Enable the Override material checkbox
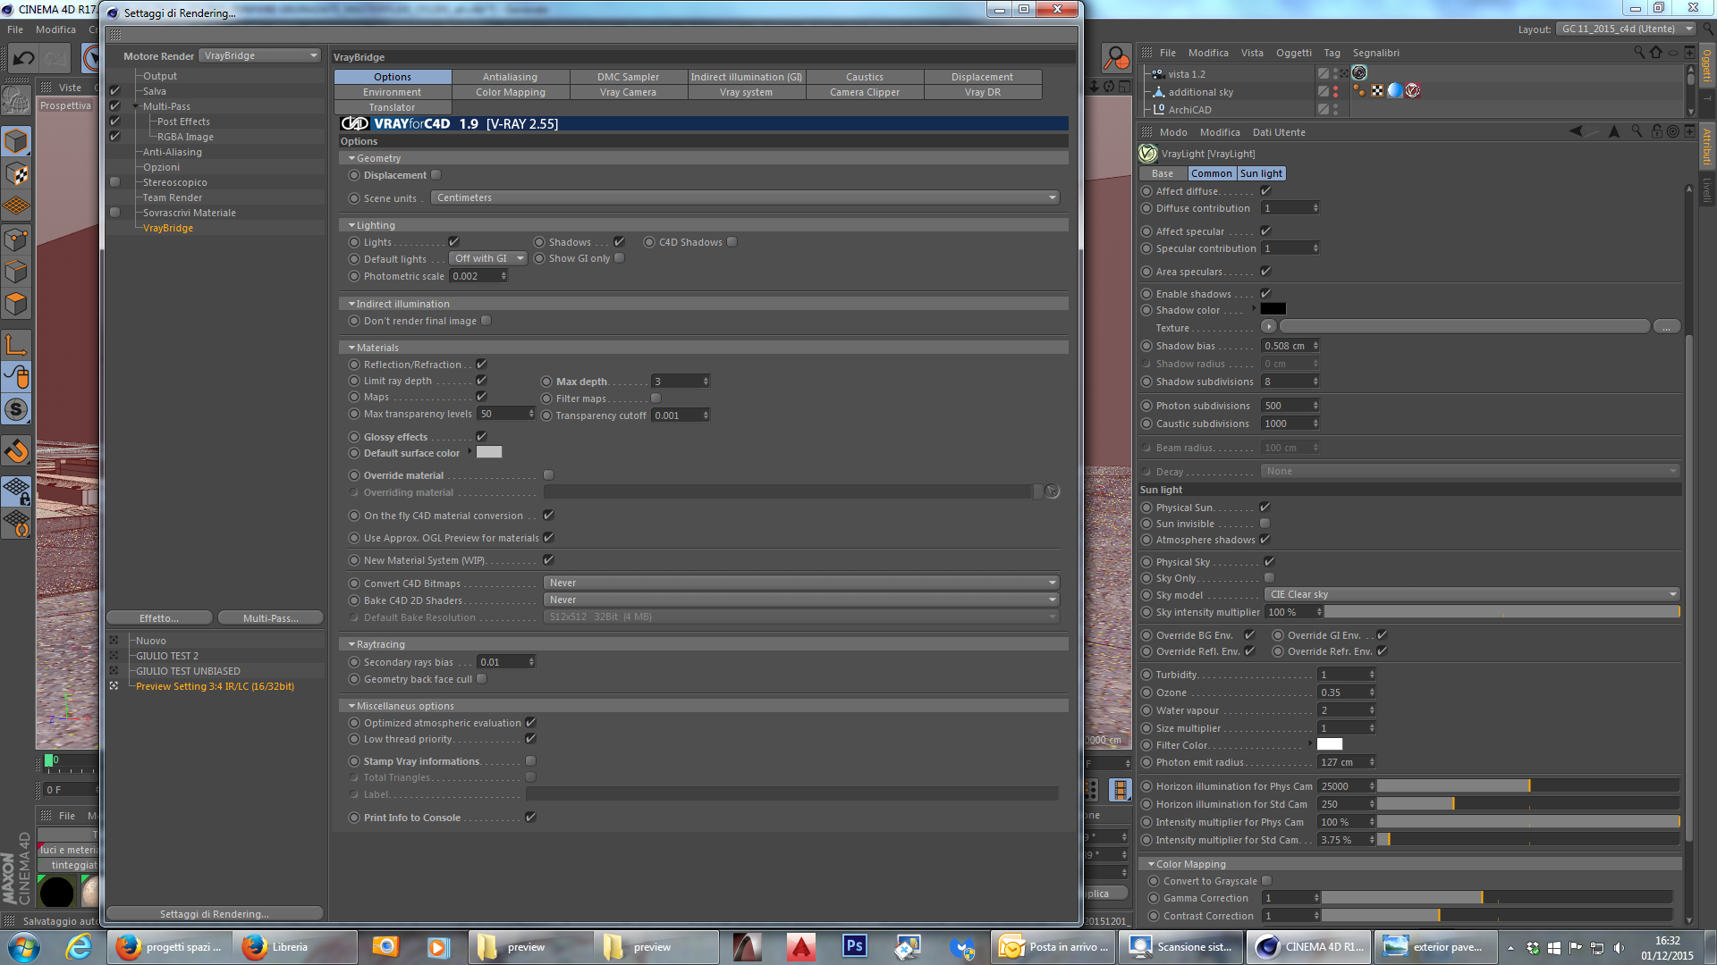This screenshot has width=1717, height=965. [548, 475]
